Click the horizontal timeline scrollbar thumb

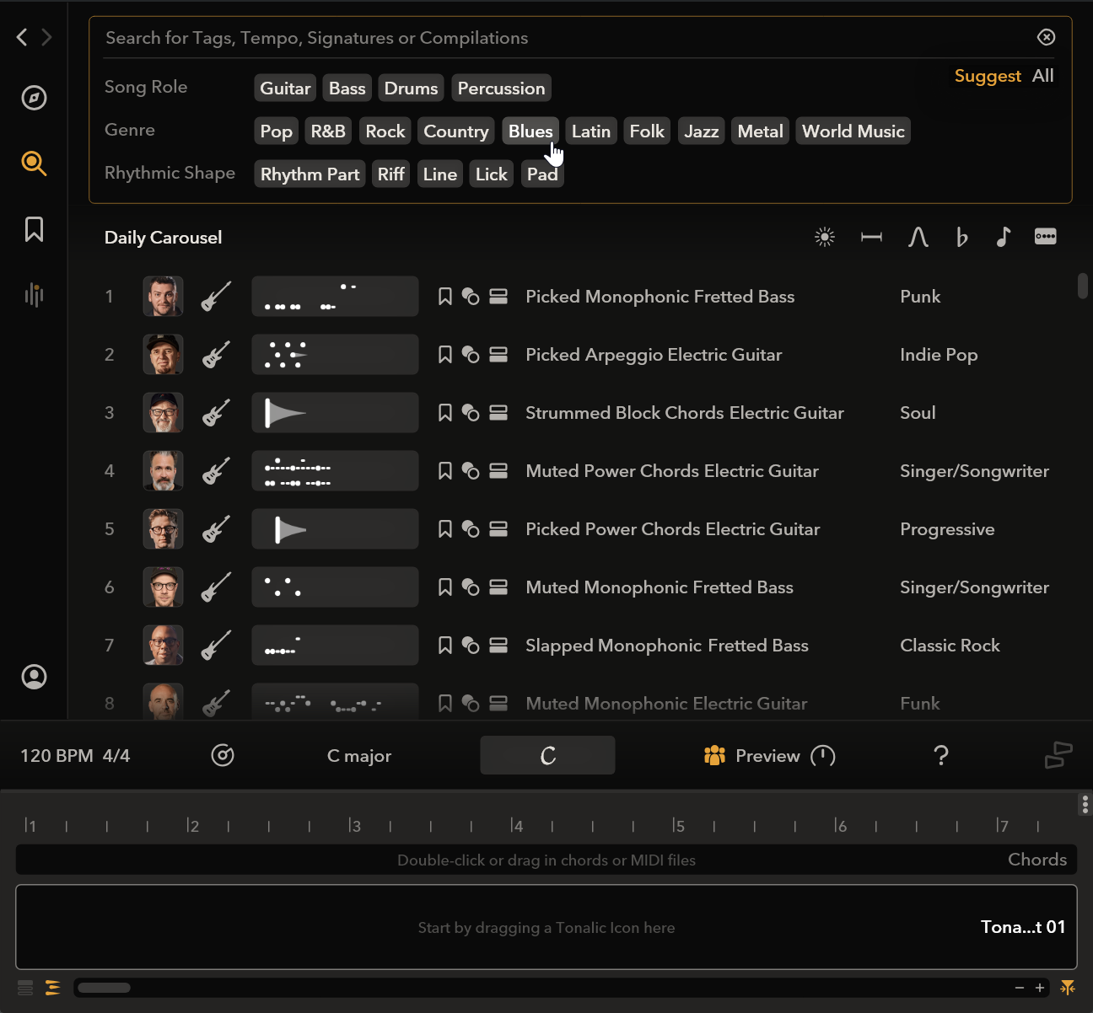pos(105,988)
